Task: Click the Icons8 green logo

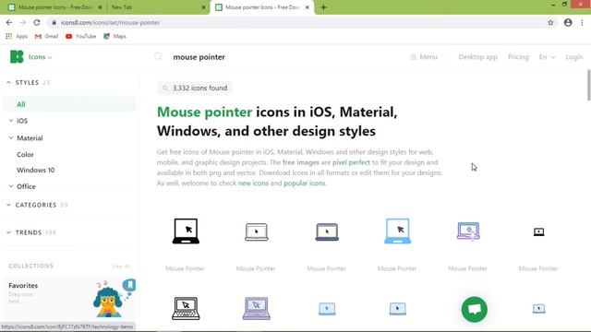Action: coord(17,57)
